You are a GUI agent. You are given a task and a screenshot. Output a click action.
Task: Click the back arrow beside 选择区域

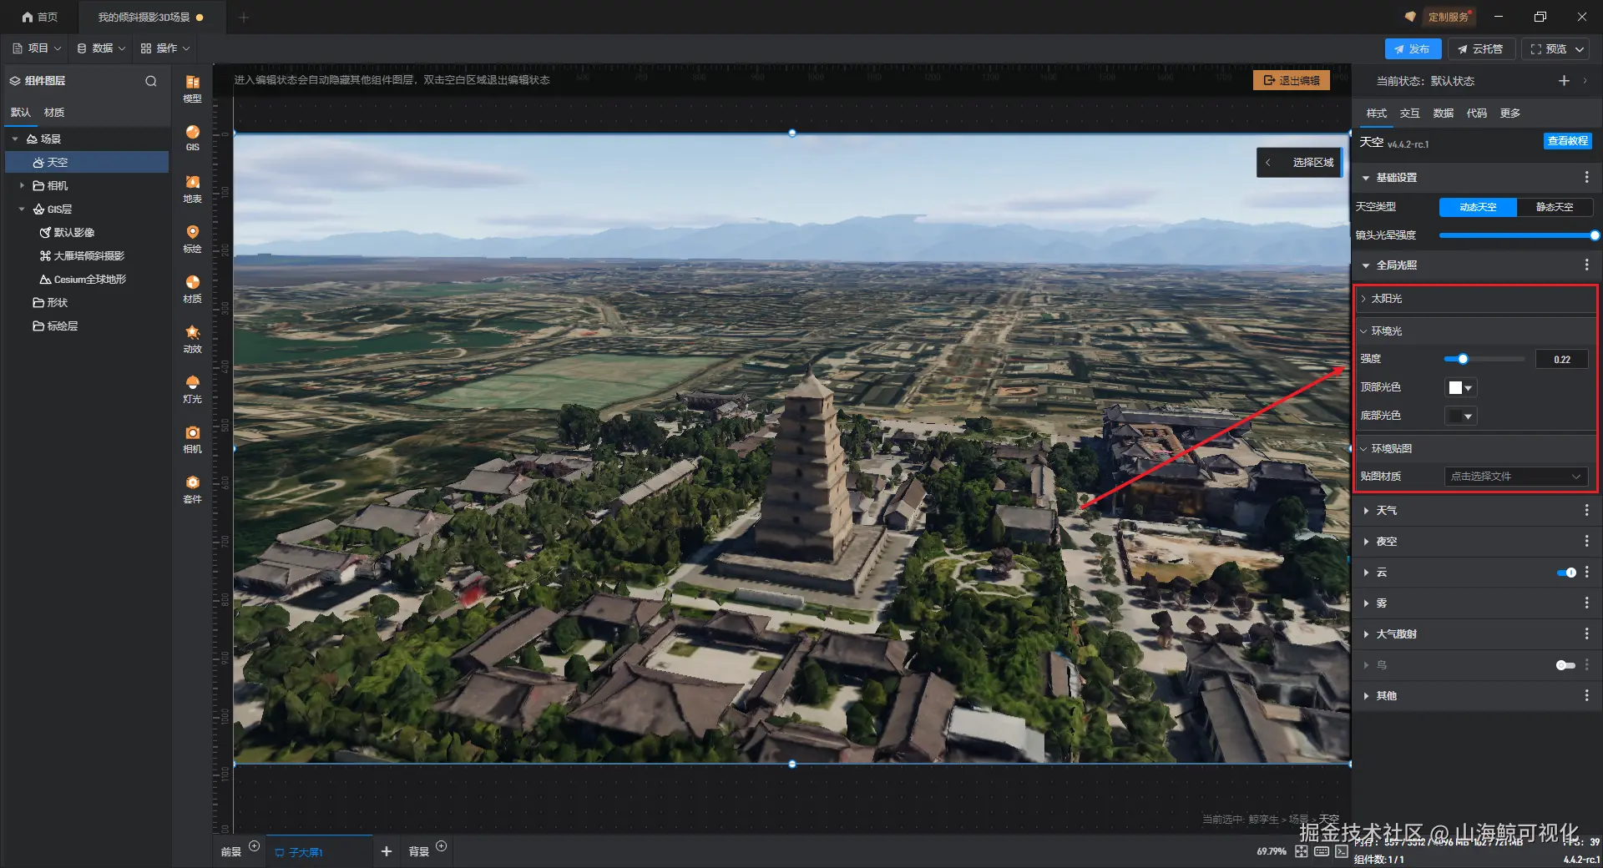(x=1268, y=163)
